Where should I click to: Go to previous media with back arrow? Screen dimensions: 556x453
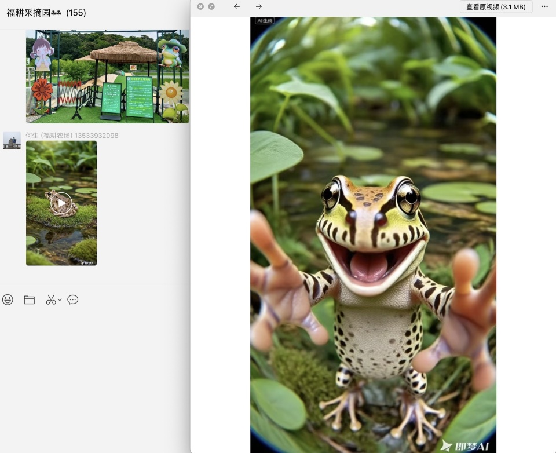[x=236, y=6]
